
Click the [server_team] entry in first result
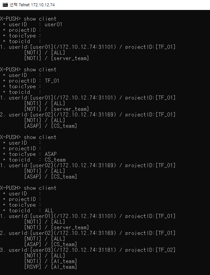click(x=70, y=58)
